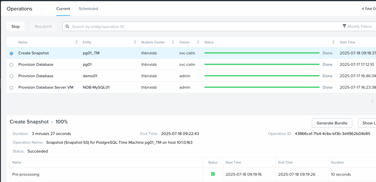376x182 pixels.
Task: Click the Create Snapshot - 100% heading
Action: [x=39, y=122]
